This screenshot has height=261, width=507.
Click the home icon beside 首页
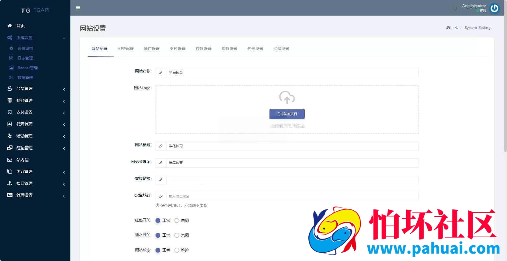pos(10,26)
